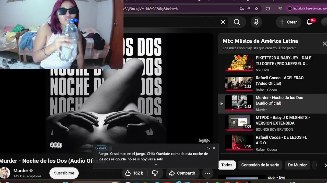Screen dimensions: 327x183
Task: Select PIKETTE23 & BABY JEY - DALE TU CORTE title
Action: [x=284, y=61]
